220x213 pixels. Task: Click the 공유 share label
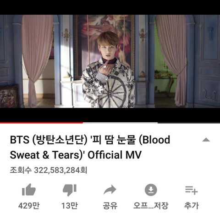coord(110,206)
